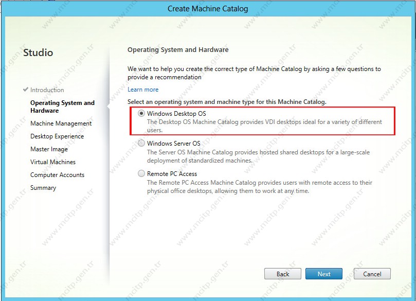This screenshot has height=301, width=416.
Task: Click the Remote PC Access Machine Catalog description
Action: click(260, 187)
